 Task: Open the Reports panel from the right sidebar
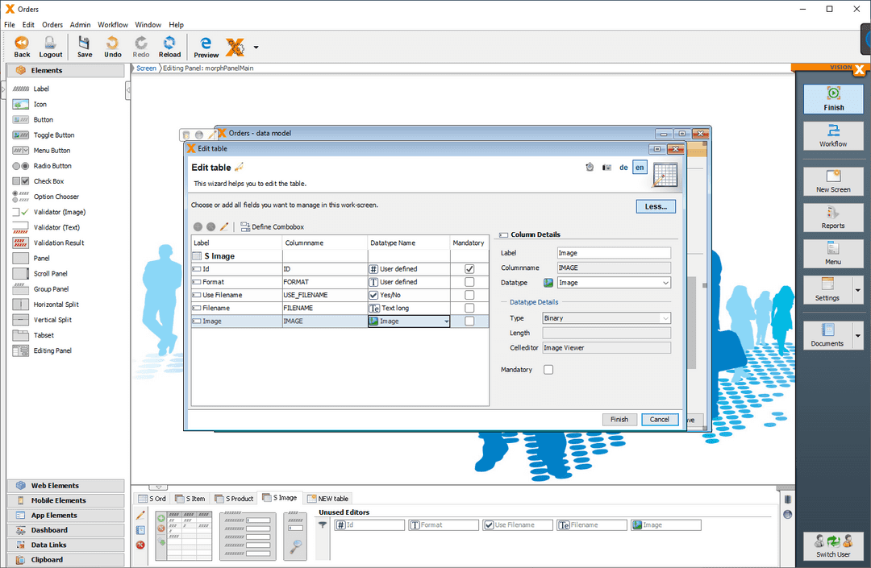(833, 218)
